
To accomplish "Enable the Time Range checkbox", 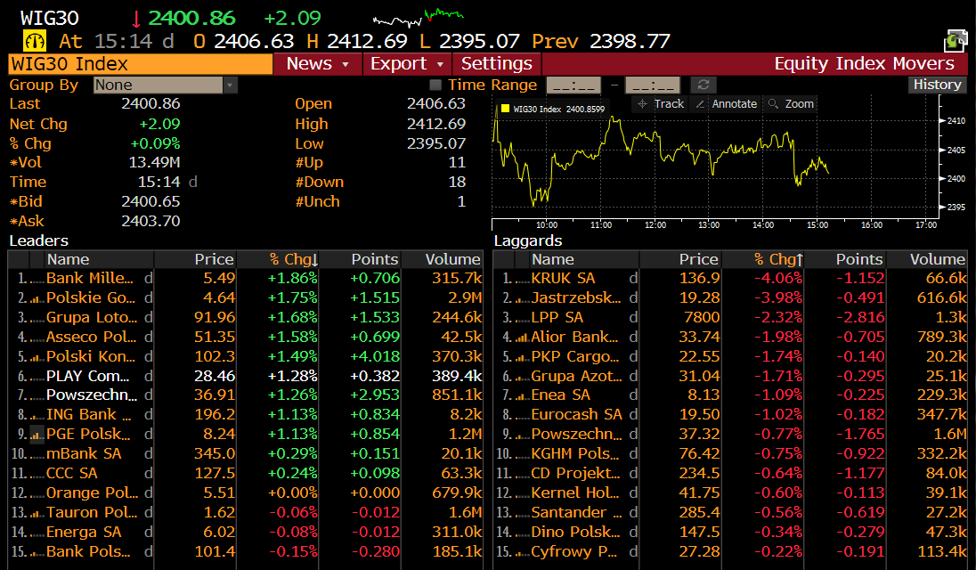I will [435, 85].
